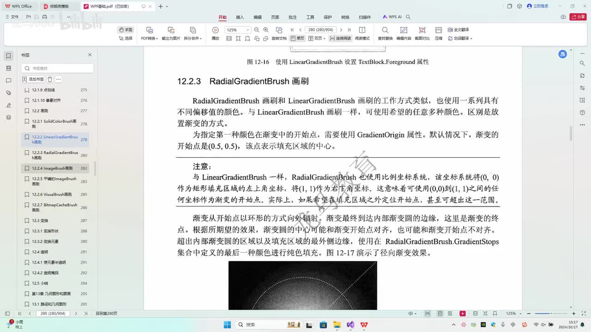Go to previous page arrow in toolbar
The height and width of the screenshot is (332, 591).
tap(300, 30)
